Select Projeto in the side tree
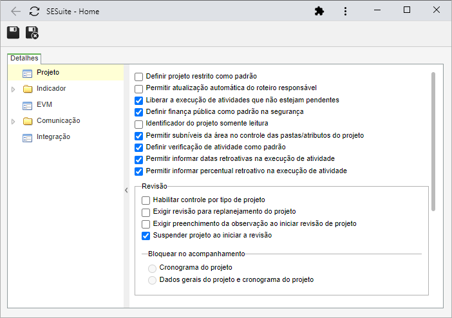Image resolution: width=452 pixels, height=318 pixels. point(48,72)
